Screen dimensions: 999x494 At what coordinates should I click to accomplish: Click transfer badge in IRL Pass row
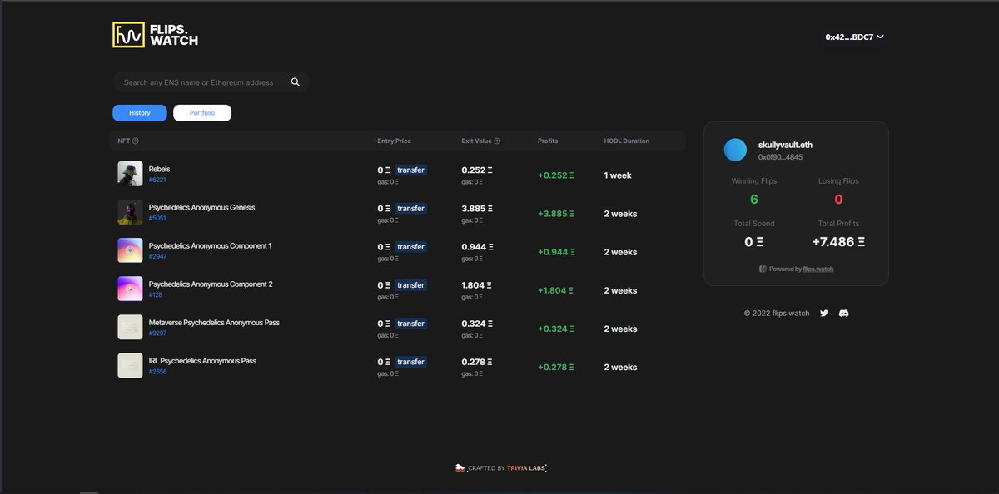(410, 362)
